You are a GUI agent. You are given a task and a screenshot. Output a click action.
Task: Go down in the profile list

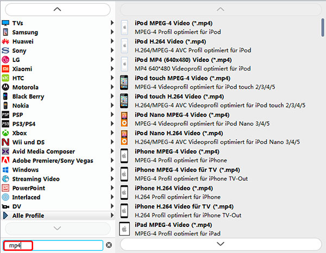(221, 244)
